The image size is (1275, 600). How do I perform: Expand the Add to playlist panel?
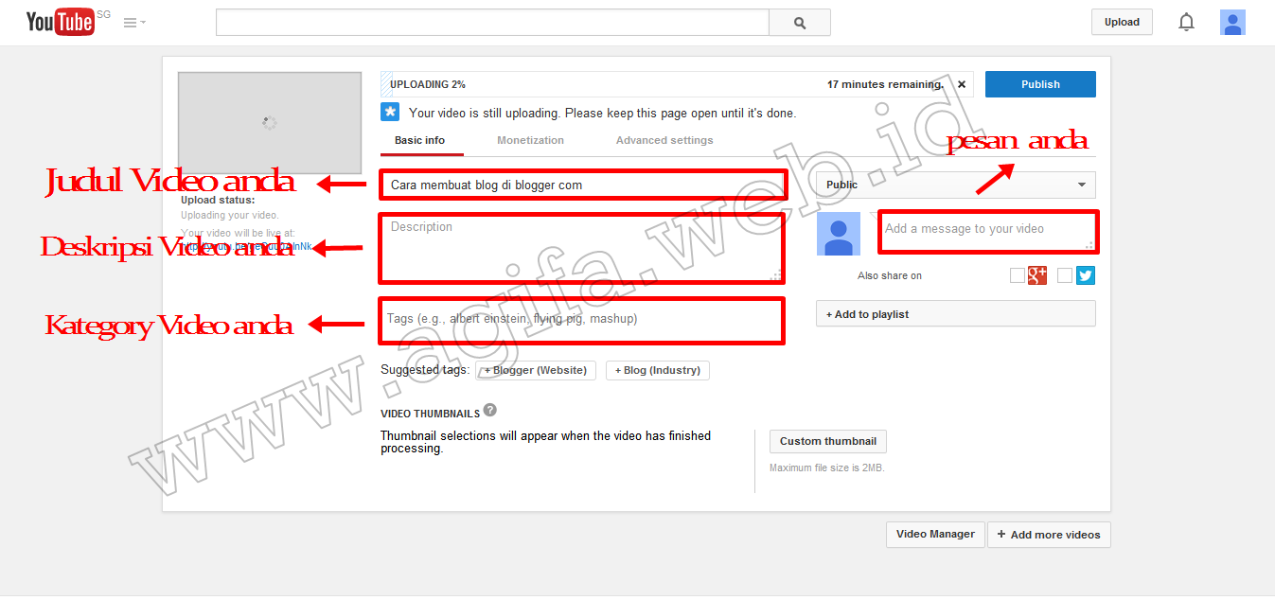[955, 313]
